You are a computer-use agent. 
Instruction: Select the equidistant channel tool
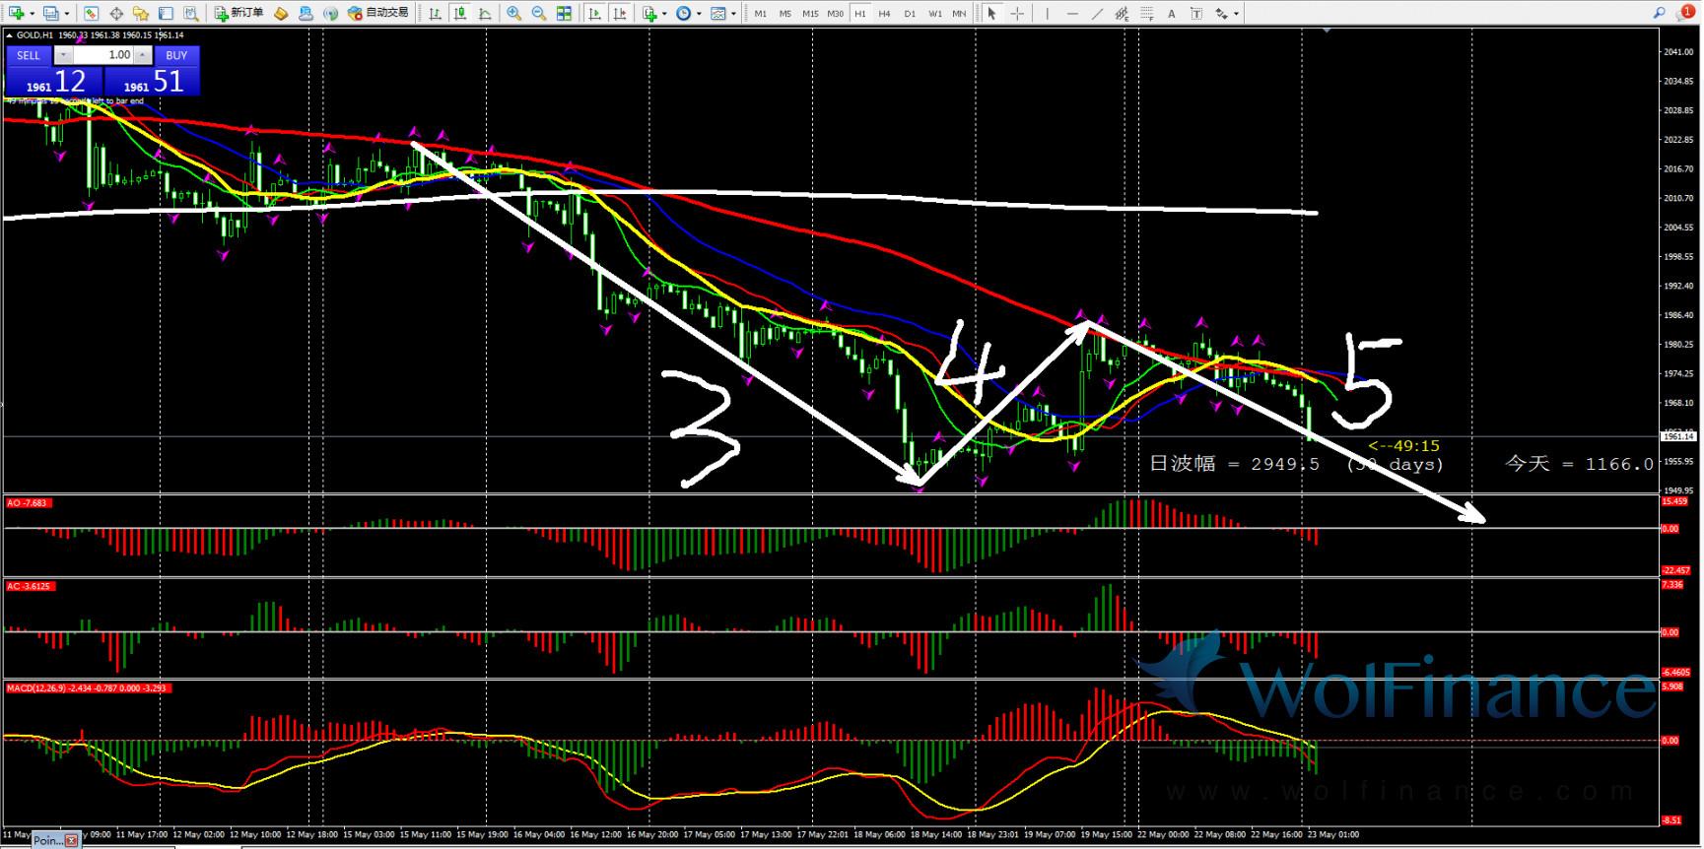(1122, 13)
